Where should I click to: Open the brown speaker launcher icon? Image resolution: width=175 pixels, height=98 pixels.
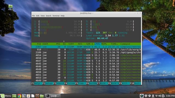(37, 96)
